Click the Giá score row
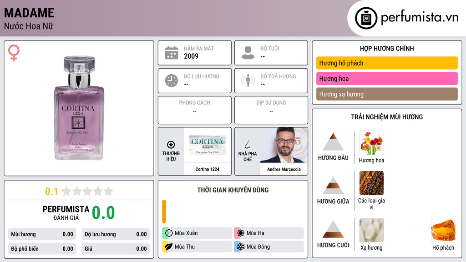This screenshot has height=262, width=466. (116, 249)
